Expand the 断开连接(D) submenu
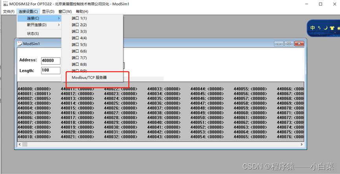The height and width of the screenshot is (174, 340). (x=39, y=25)
